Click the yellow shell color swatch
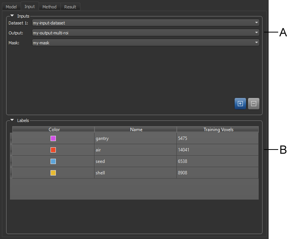 [x=53, y=173]
